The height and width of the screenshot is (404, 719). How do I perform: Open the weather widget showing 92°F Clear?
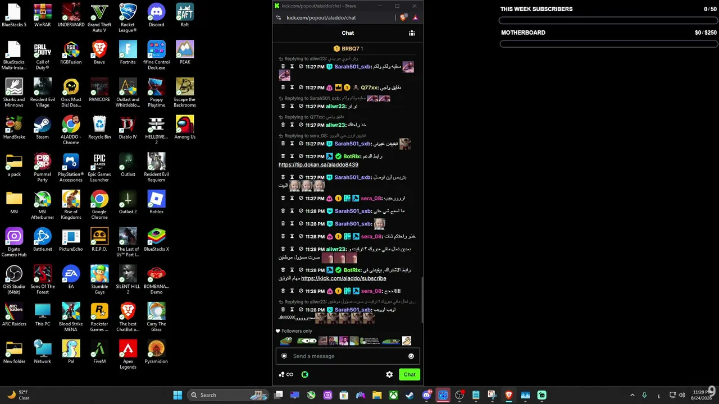[x=19, y=395]
